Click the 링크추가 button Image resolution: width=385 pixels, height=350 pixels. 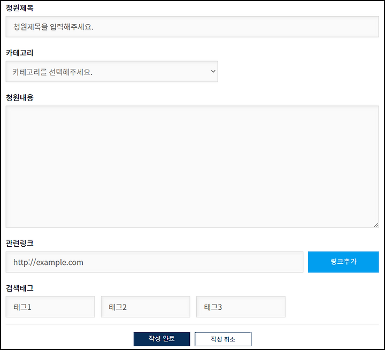coord(343,262)
